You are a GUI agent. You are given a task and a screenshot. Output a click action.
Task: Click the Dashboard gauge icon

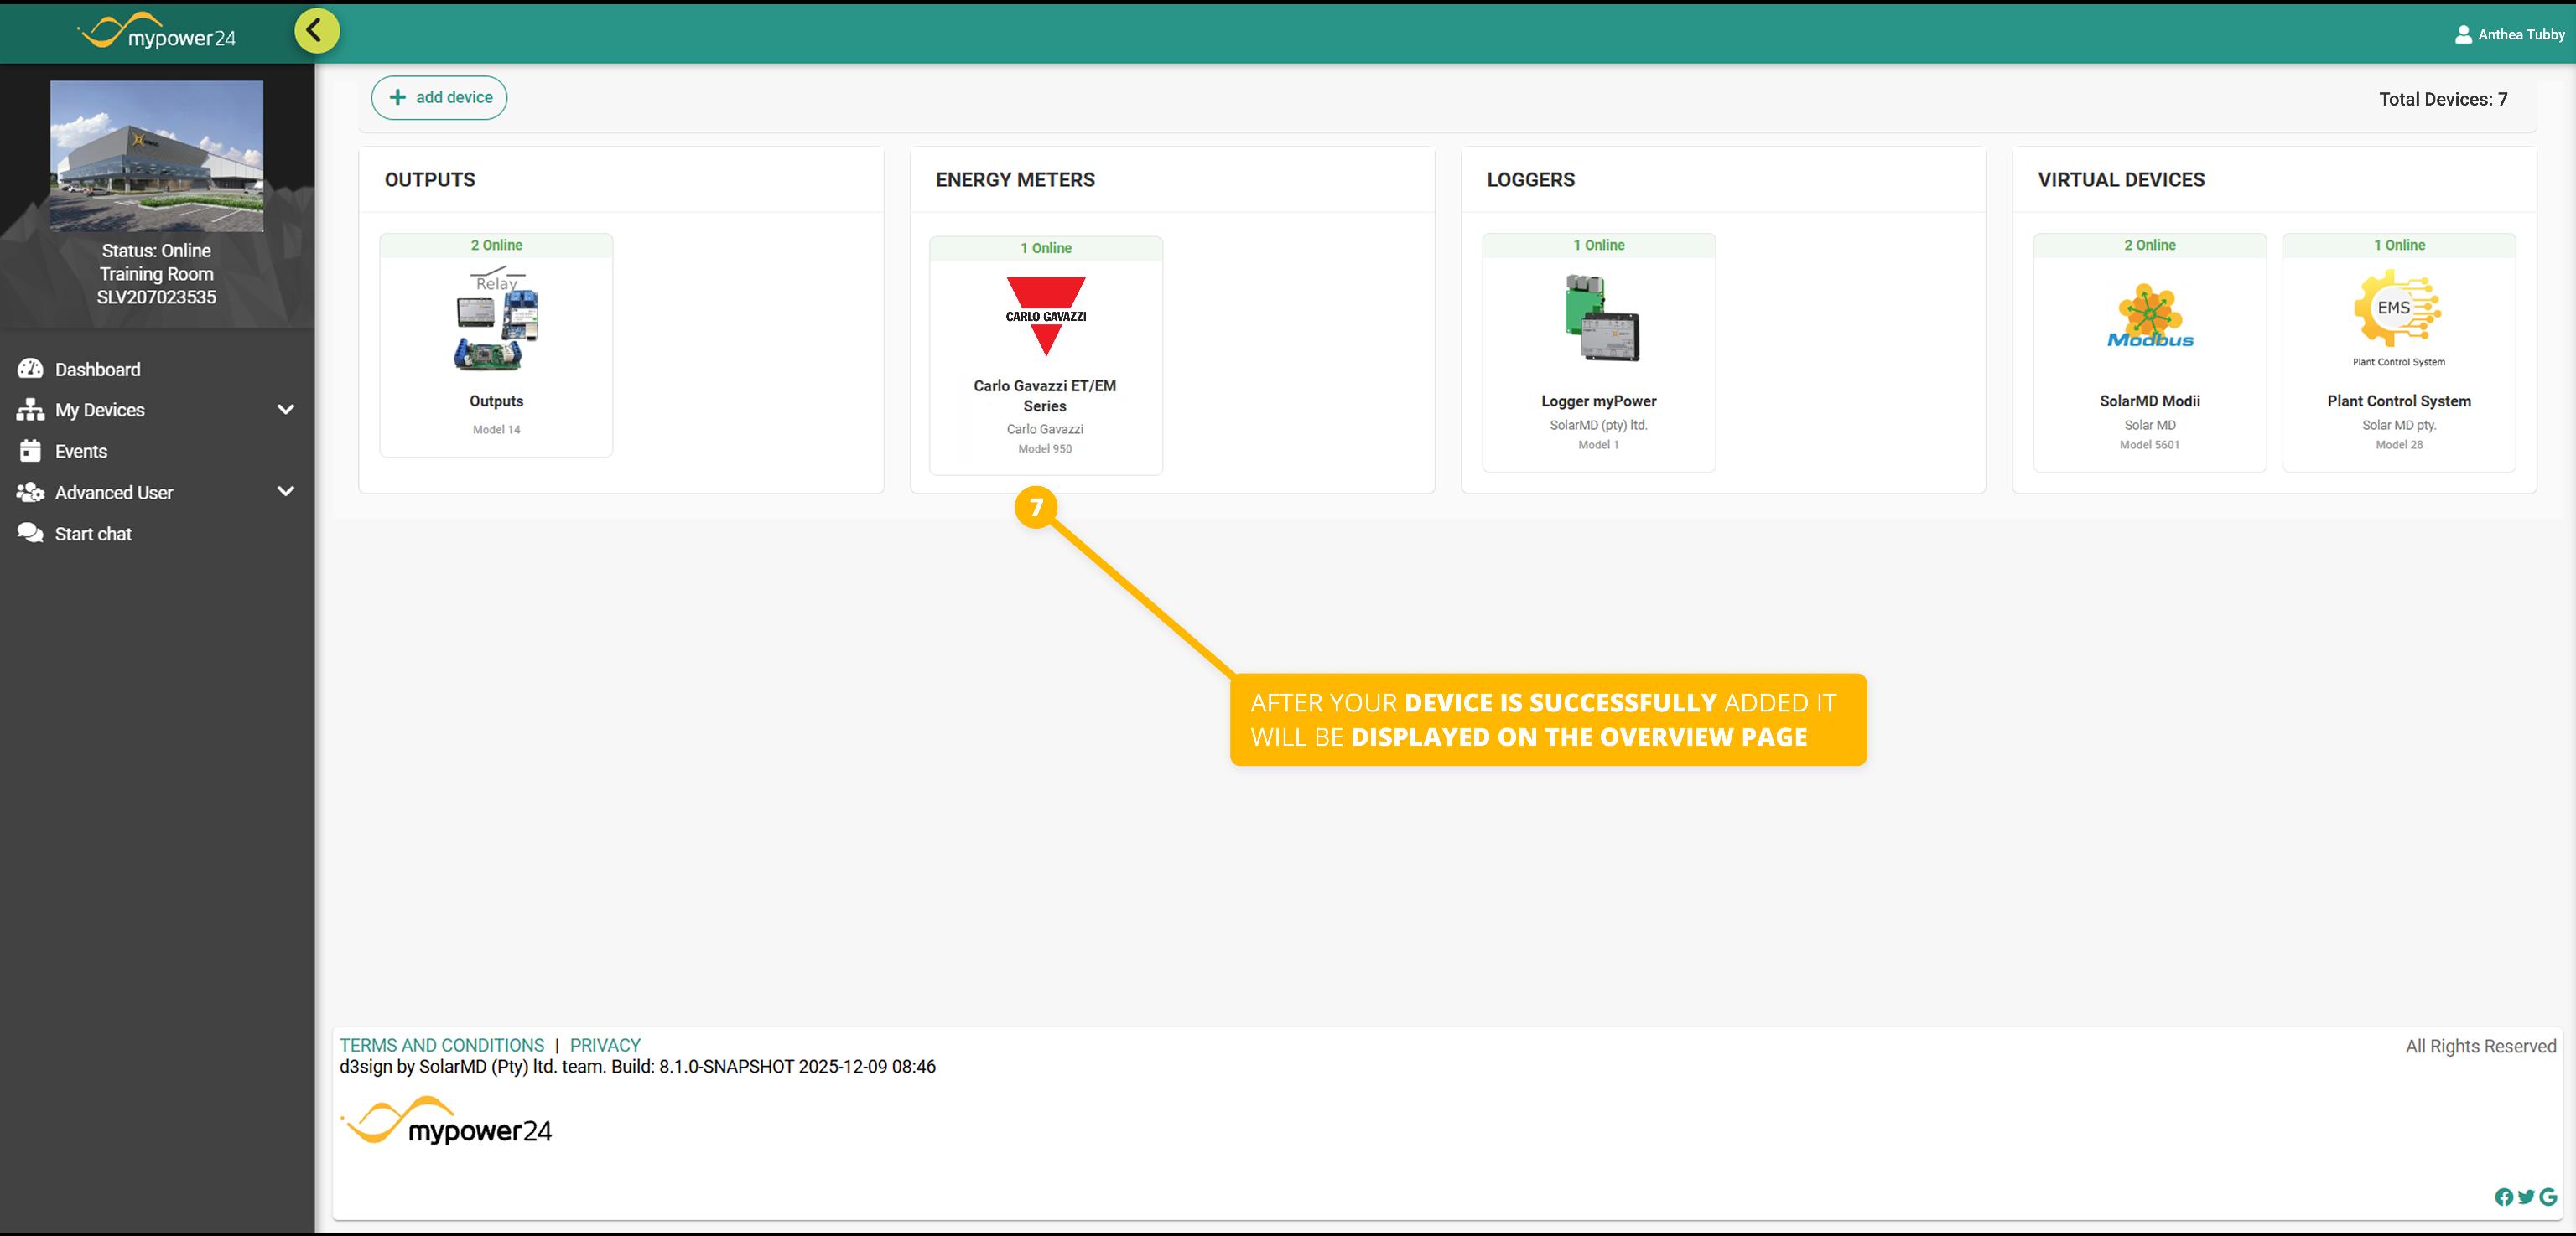30,369
